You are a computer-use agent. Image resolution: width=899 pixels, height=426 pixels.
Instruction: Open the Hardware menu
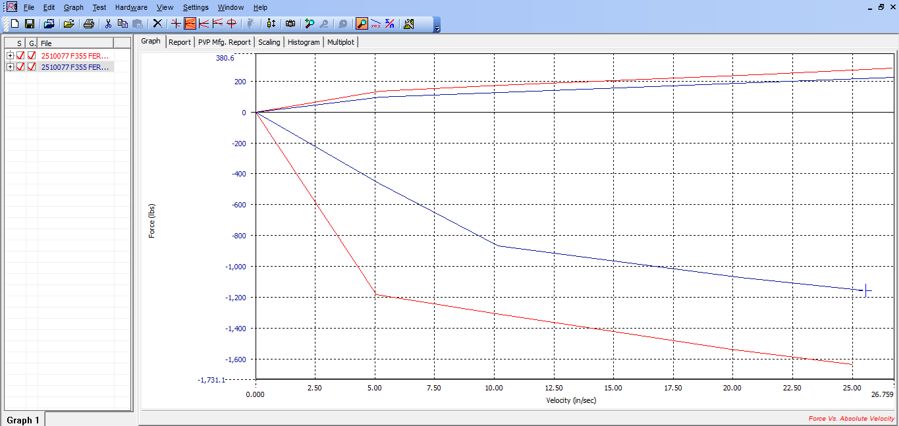pos(131,7)
